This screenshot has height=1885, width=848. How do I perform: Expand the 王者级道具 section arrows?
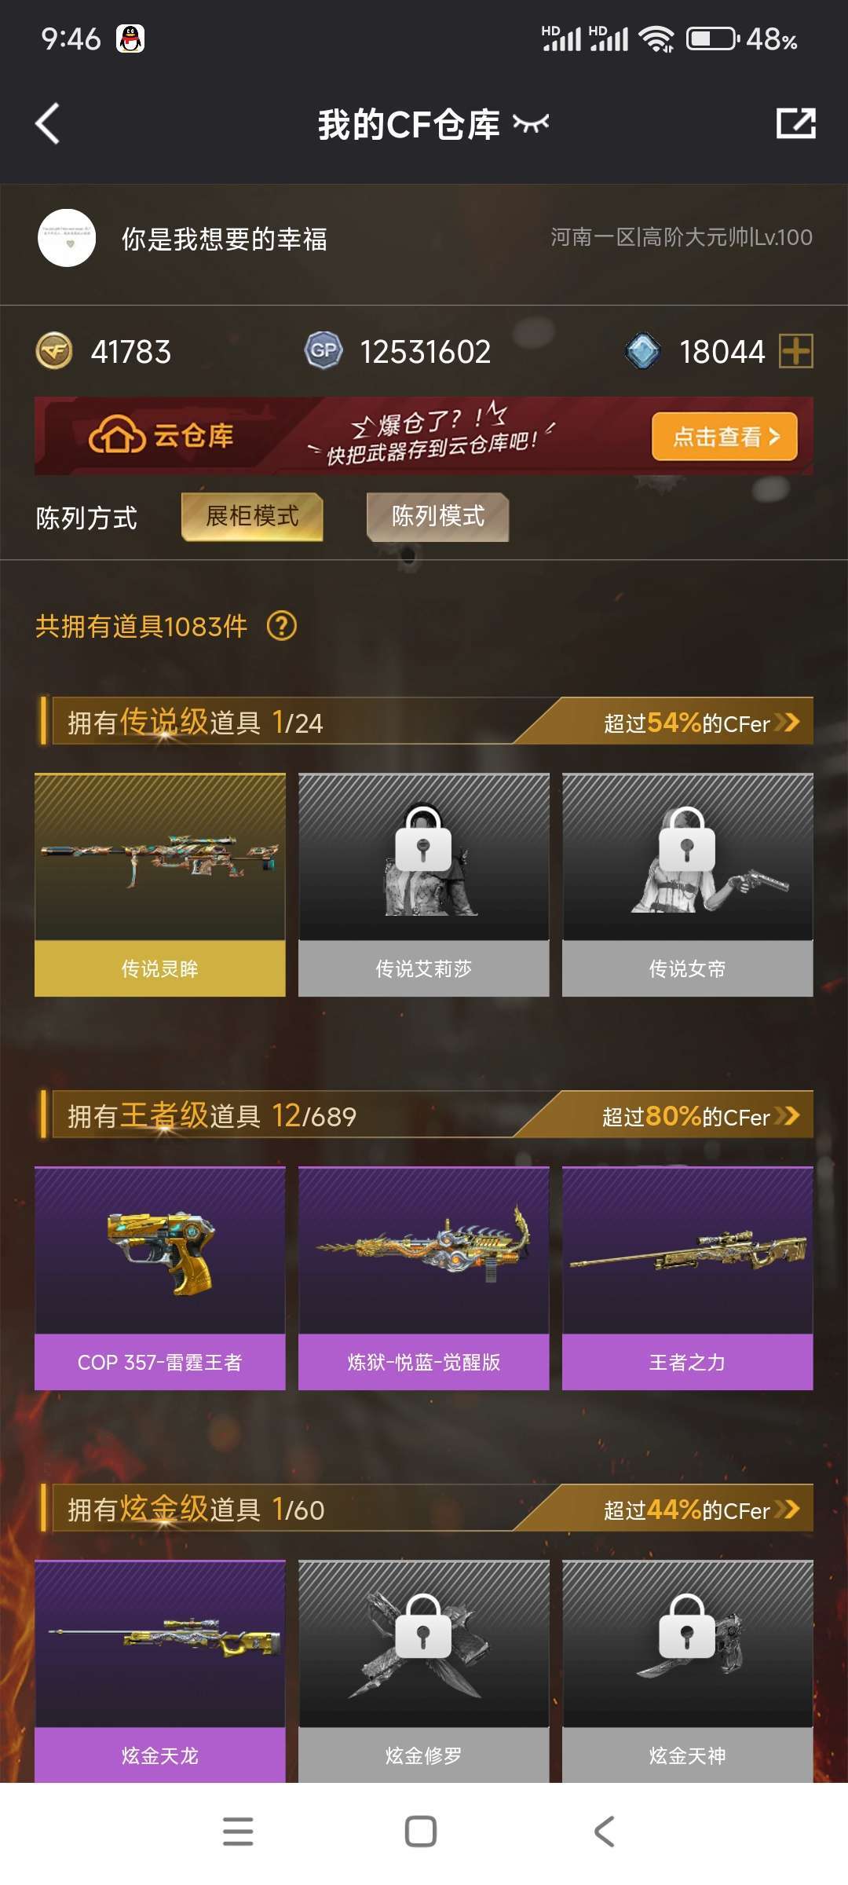tap(787, 1115)
